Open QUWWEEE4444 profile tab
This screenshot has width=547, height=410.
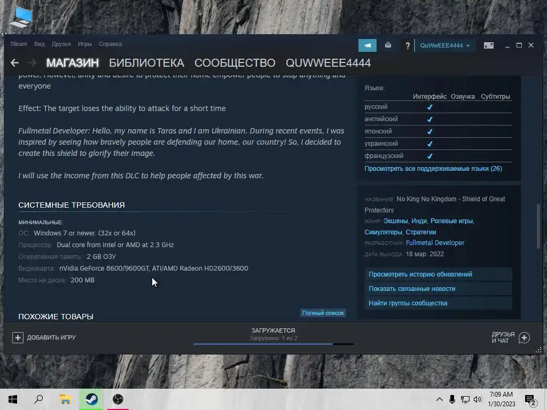329,63
